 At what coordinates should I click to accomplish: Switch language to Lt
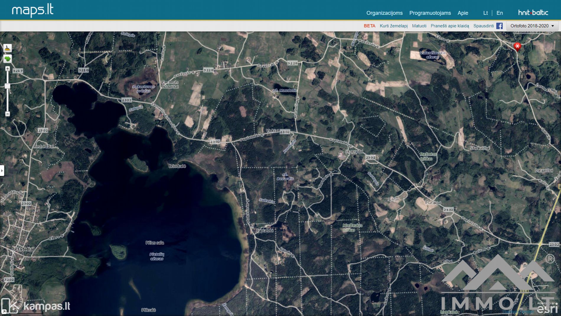[485, 13]
